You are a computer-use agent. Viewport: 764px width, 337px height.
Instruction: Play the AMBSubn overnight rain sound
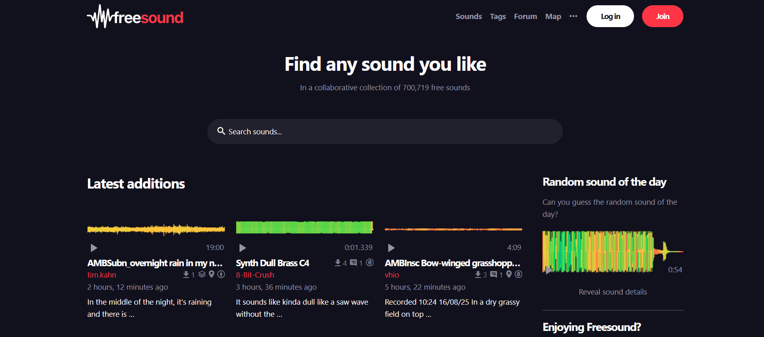pyautogui.click(x=94, y=248)
